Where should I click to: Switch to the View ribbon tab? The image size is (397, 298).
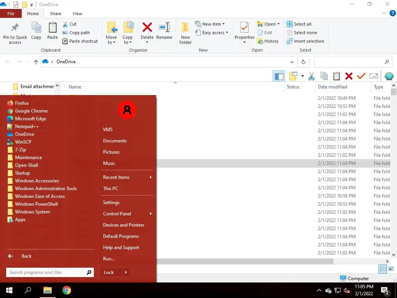coord(77,14)
